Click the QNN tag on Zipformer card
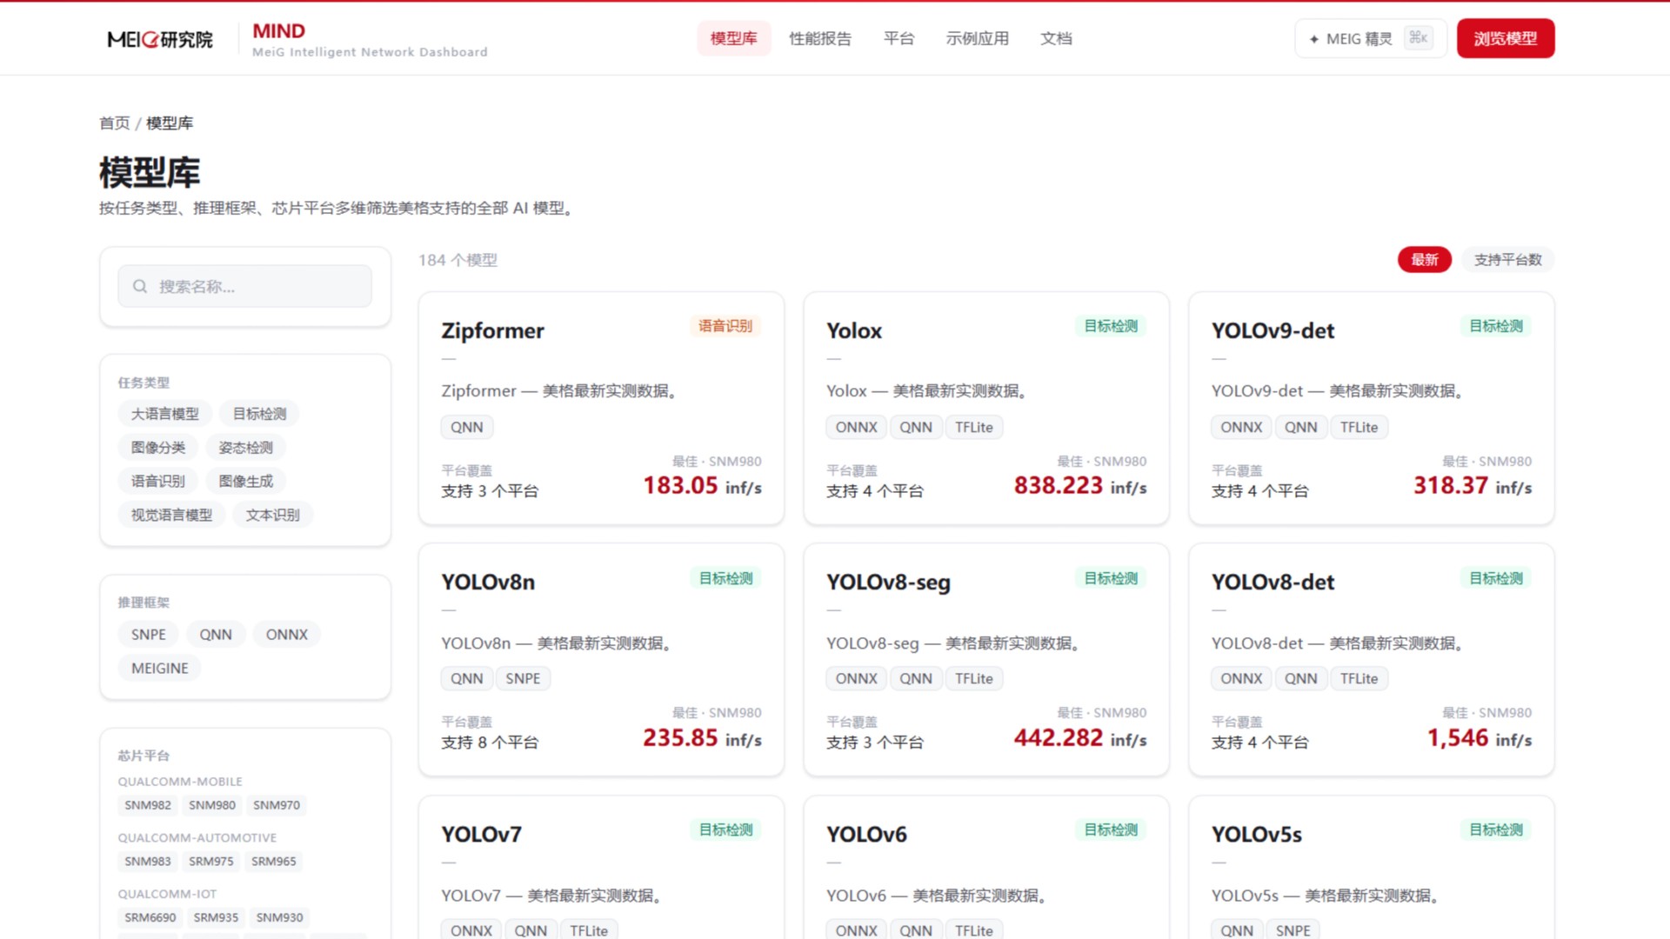The height and width of the screenshot is (939, 1670). point(467,427)
